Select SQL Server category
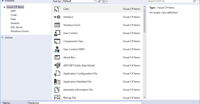200x104 pixels. click(17, 27)
